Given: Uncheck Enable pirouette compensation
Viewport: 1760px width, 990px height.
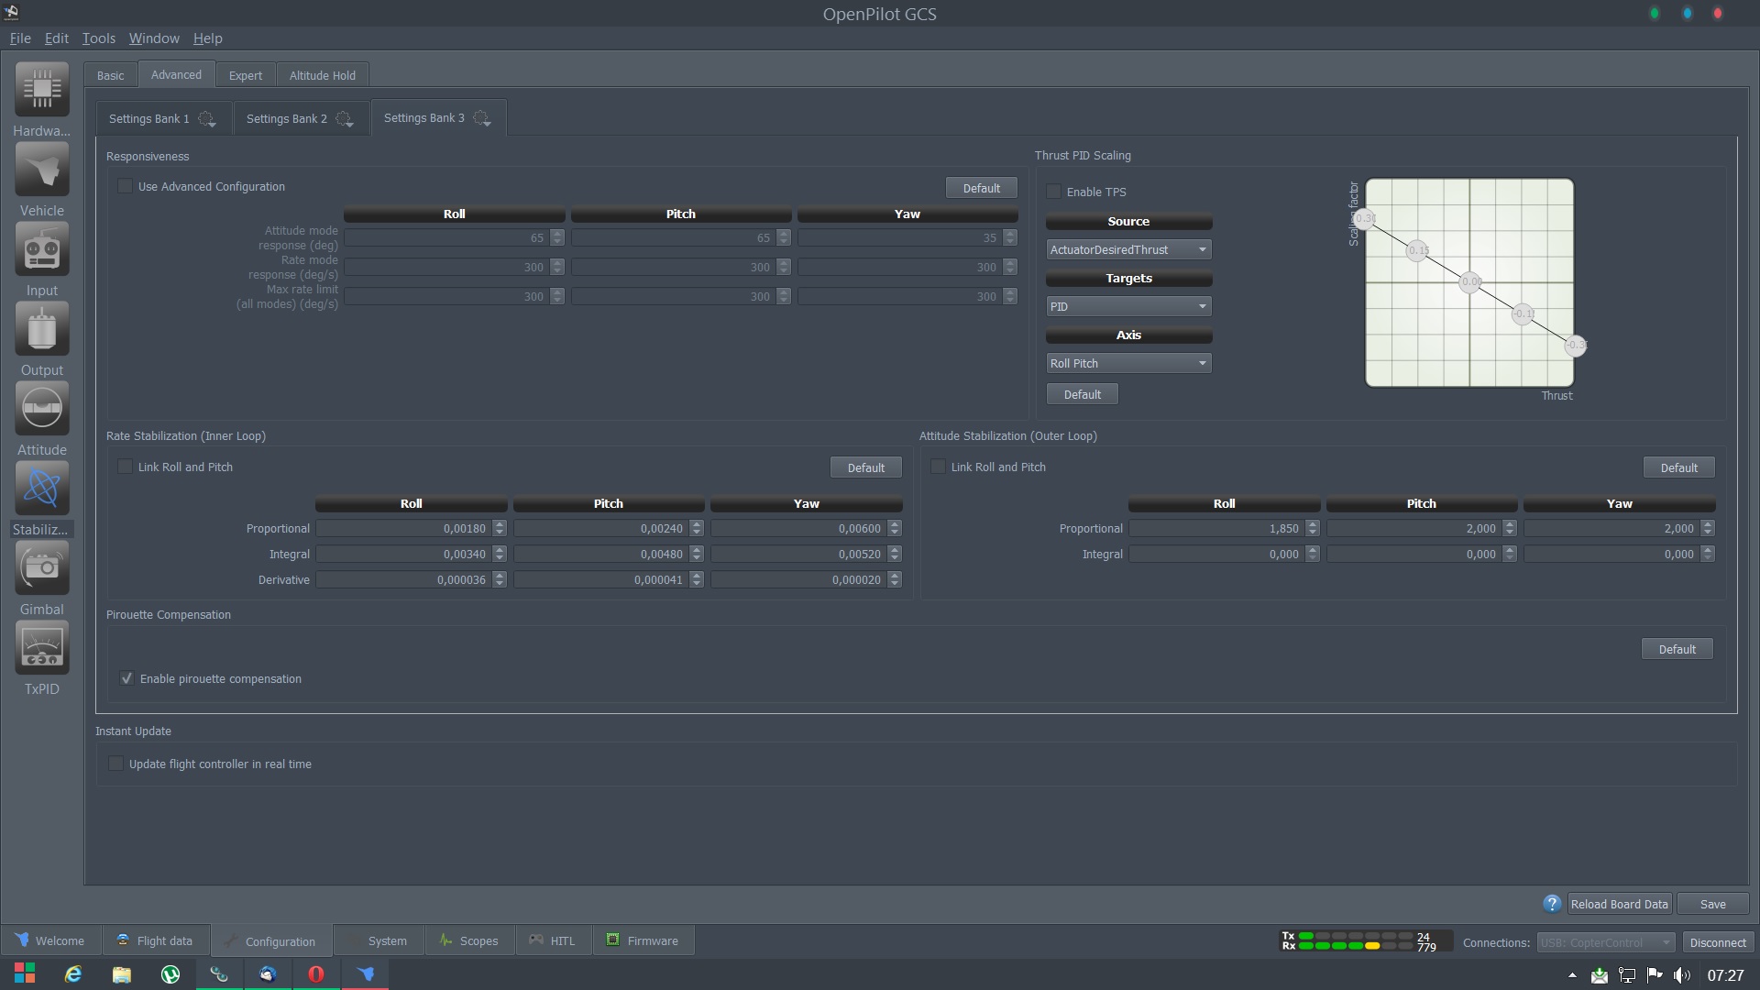Looking at the screenshot, I should click(127, 679).
